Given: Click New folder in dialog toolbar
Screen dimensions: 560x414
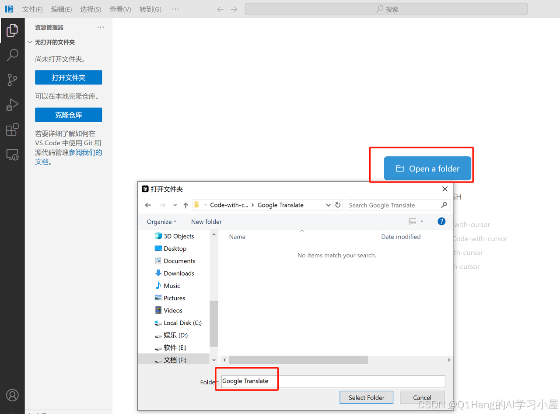Looking at the screenshot, I should pos(206,221).
